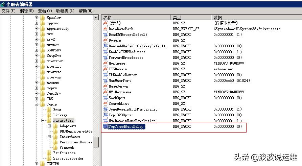Click the (默认) default value icon

tap(106, 23)
